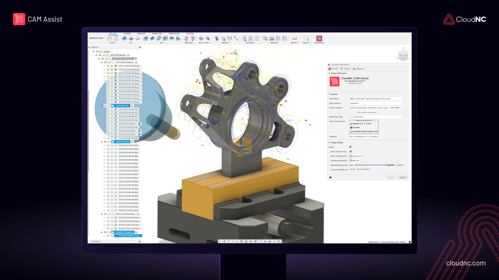Uncheck the Setup1 checkbox
The height and width of the screenshot is (280, 499).
pos(350,147)
